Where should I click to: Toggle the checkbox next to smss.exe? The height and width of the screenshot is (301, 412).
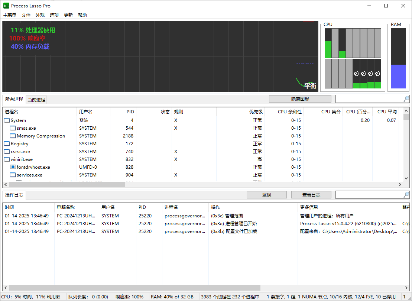coord(13,128)
